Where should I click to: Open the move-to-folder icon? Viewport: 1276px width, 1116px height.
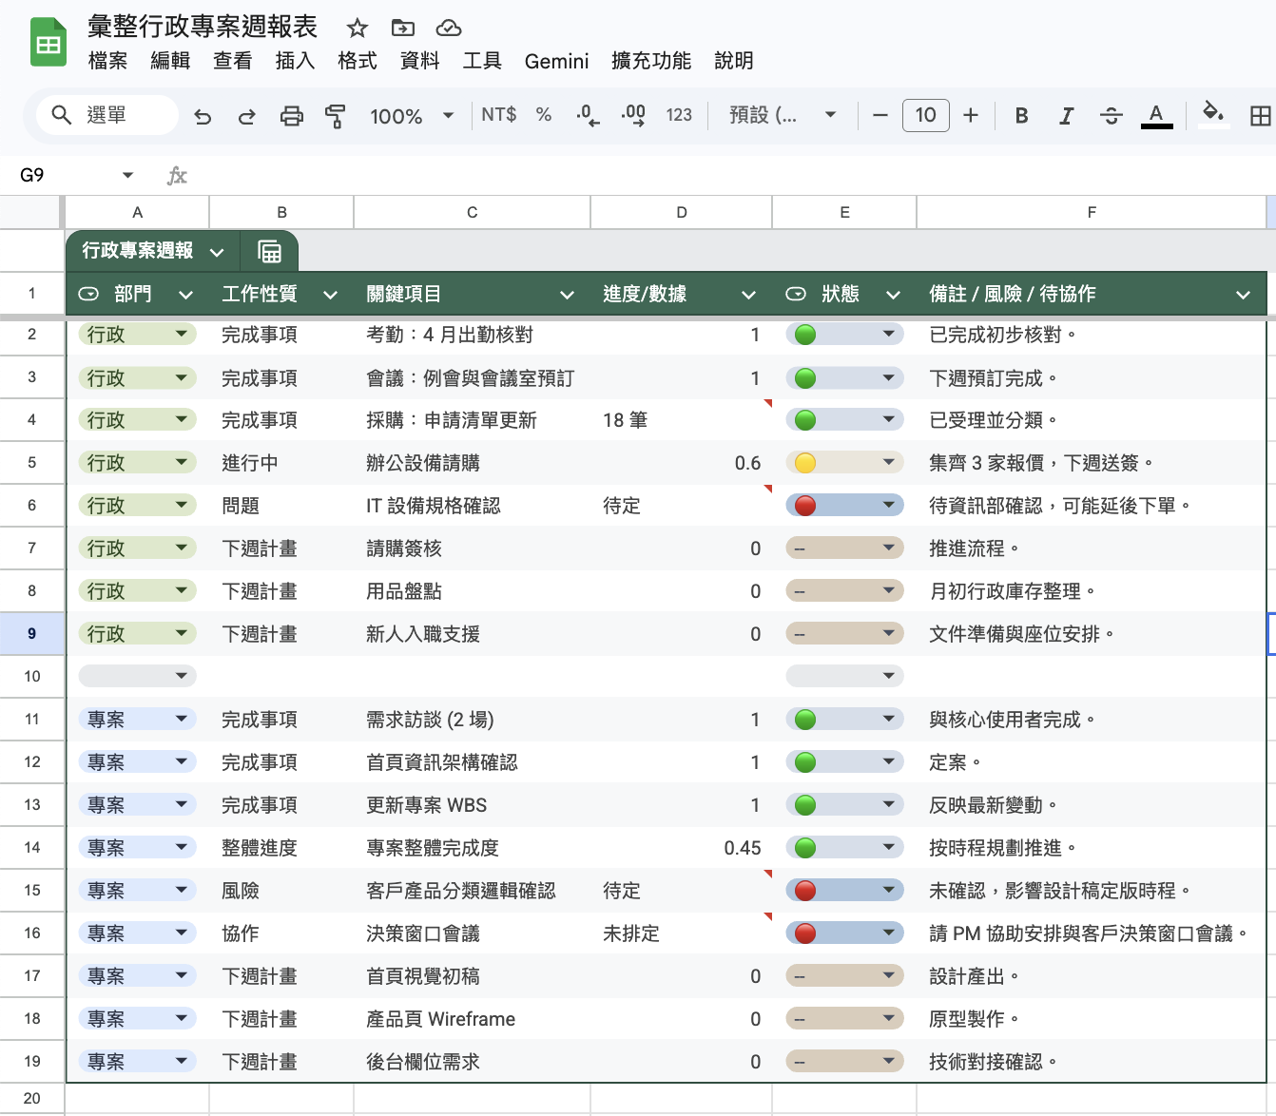[x=402, y=29]
